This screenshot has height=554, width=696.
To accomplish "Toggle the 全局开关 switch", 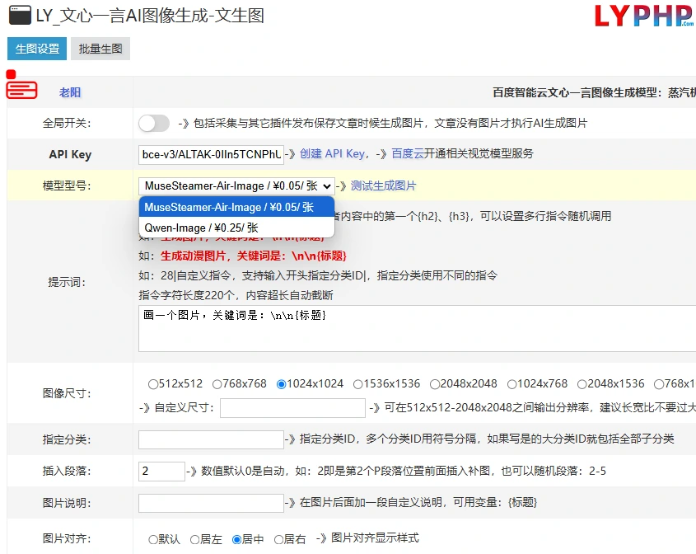I will 153,123.
